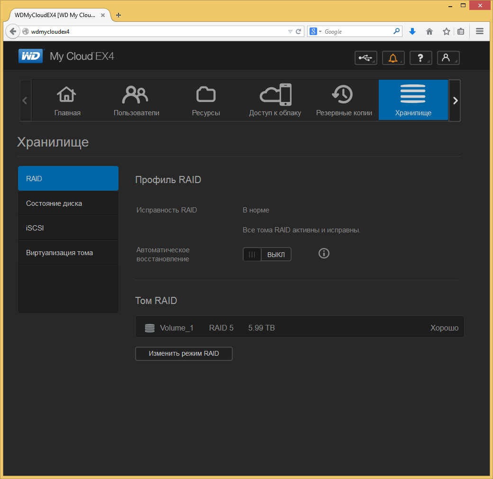This screenshot has height=479, width=493.
Task: Open the user account icon
Action: [448, 58]
